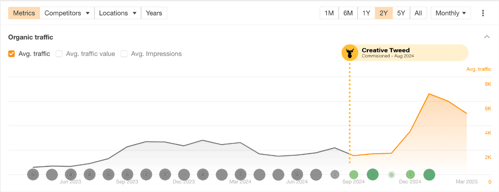Select the Years tab
Image resolution: width=499 pixels, height=192 pixels.
click(154, 13)
